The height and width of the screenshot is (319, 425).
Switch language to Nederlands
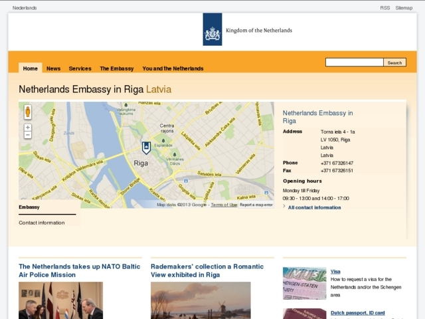tap(25, 8)
